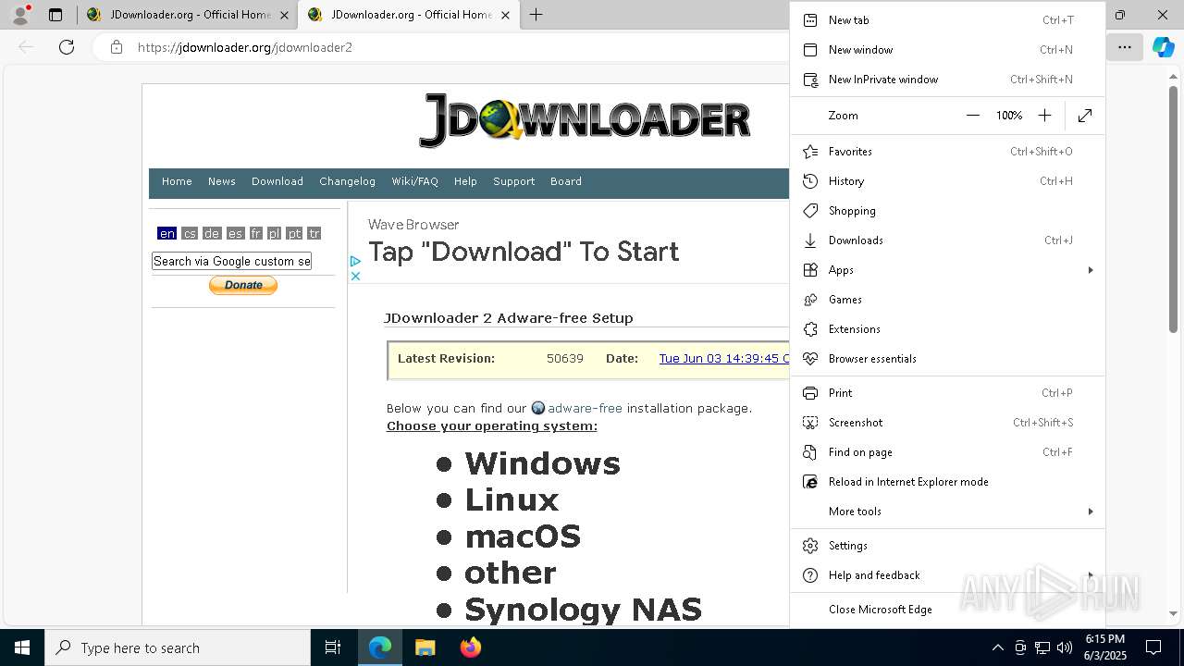Open Settings from the Edge menu
The height and width of the screenshot is (666, 1184).
coord(947,546)
